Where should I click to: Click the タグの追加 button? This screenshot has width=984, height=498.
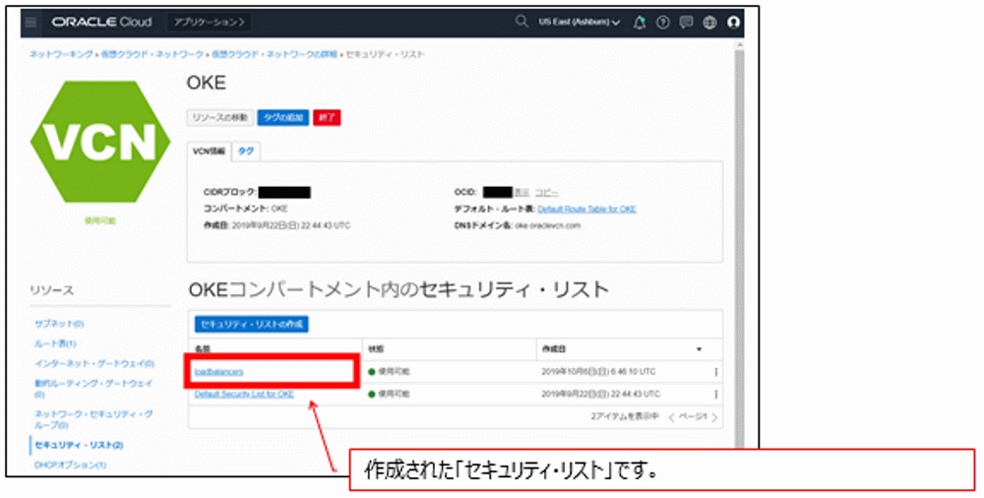click(283, 117)
